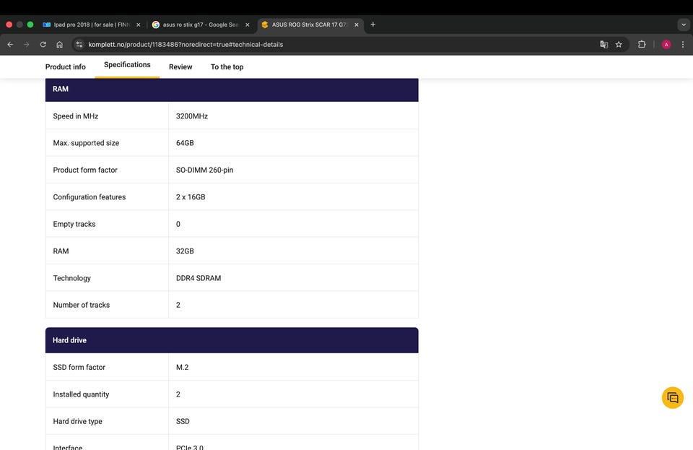Click the Number of tracks label
Screen dimensions: 693x450
point(82,305)
